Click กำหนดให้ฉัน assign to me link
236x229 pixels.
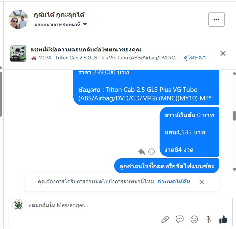click(x=174, y=182)
